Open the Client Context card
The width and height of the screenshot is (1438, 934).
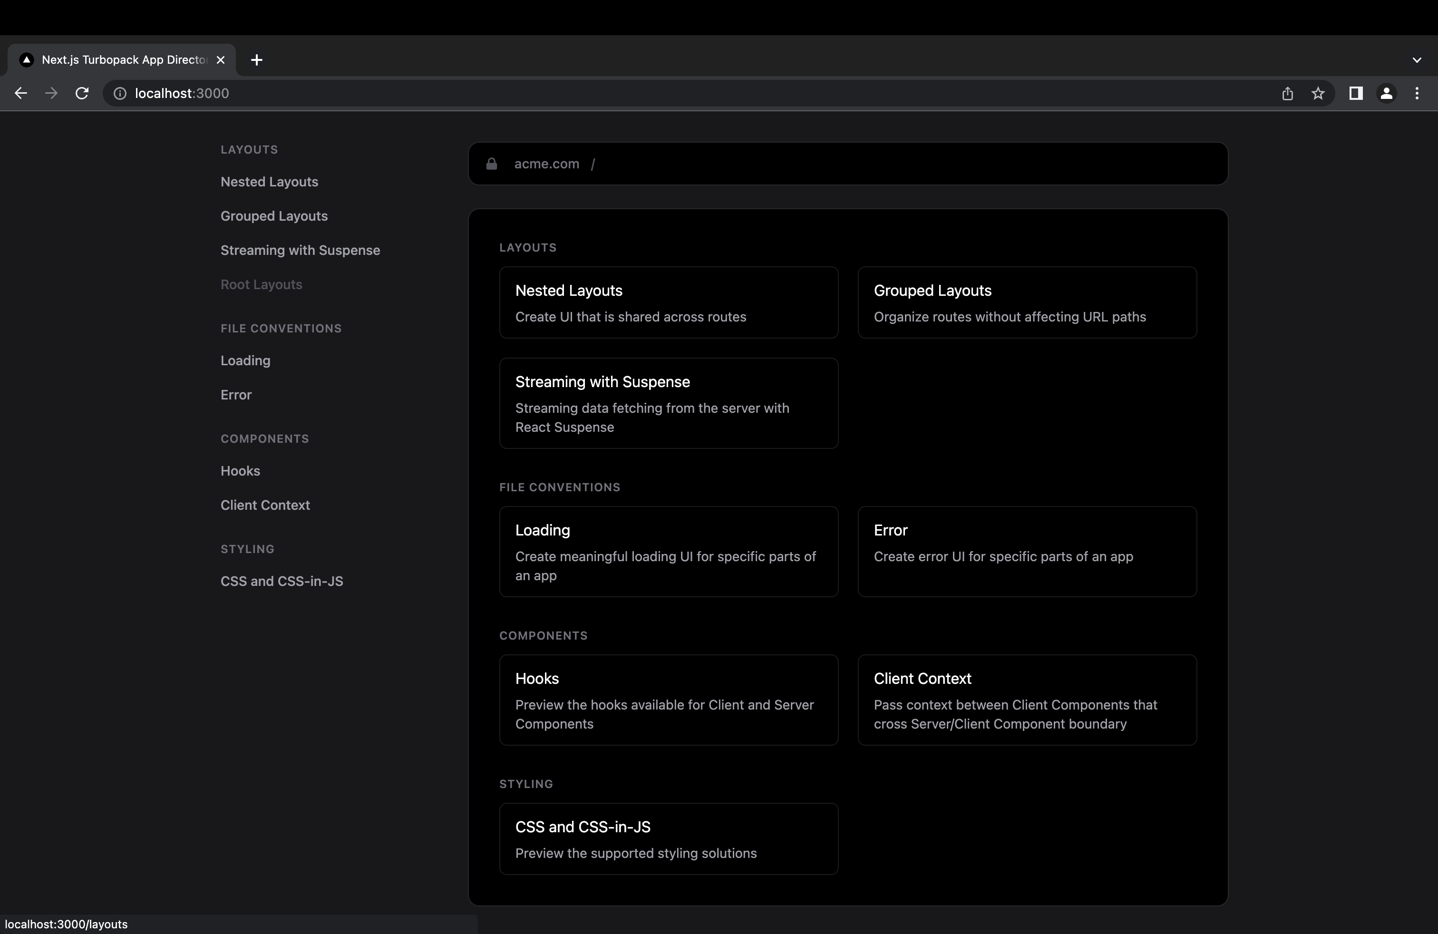click(x=1027, y=700)
